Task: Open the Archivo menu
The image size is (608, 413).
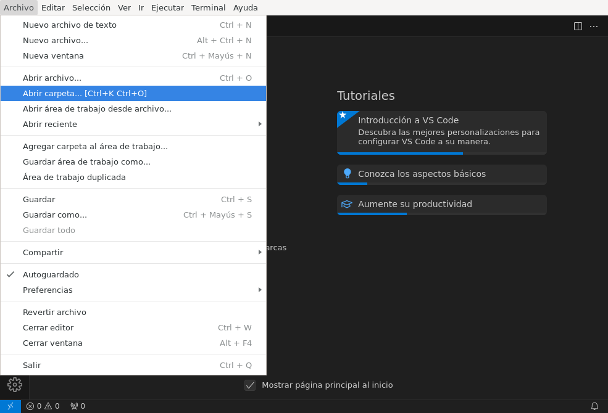Action: tap(19, 8)
